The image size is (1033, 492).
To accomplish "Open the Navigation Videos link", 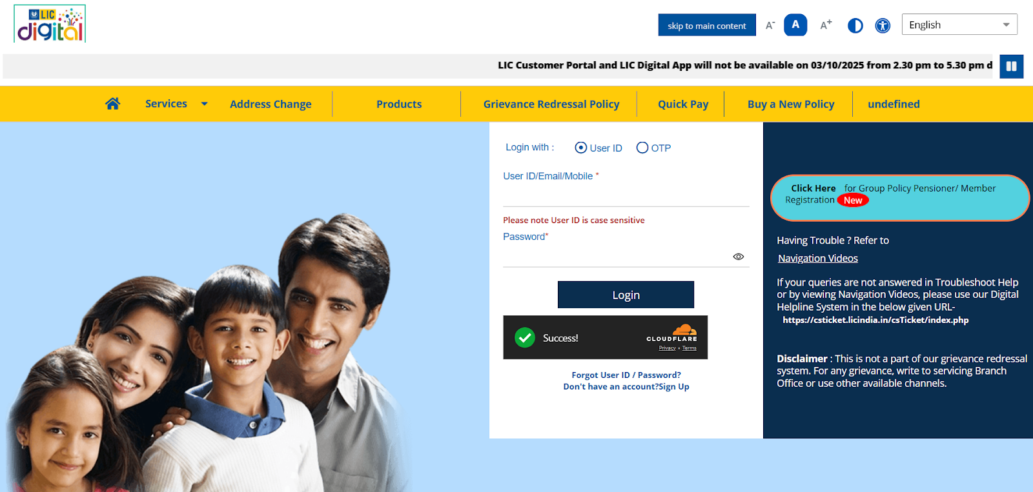I will (x=818, y=258).
